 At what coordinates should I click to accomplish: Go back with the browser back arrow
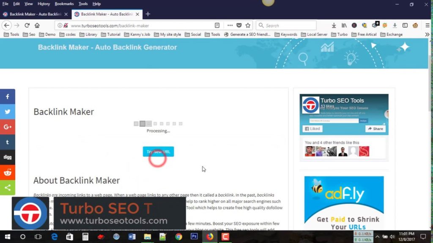tap(7, 25)
